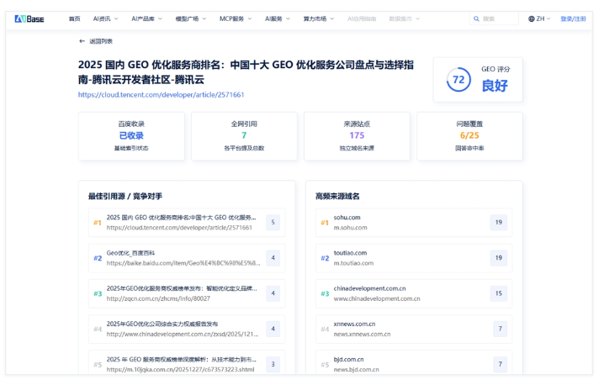Open #2 source Geo优化_百度百科

pyautogui.click(x=187, y=258)
